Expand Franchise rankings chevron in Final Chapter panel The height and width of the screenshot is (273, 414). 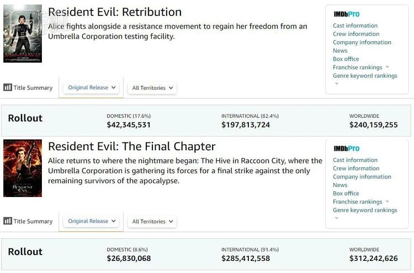[388, 201]
